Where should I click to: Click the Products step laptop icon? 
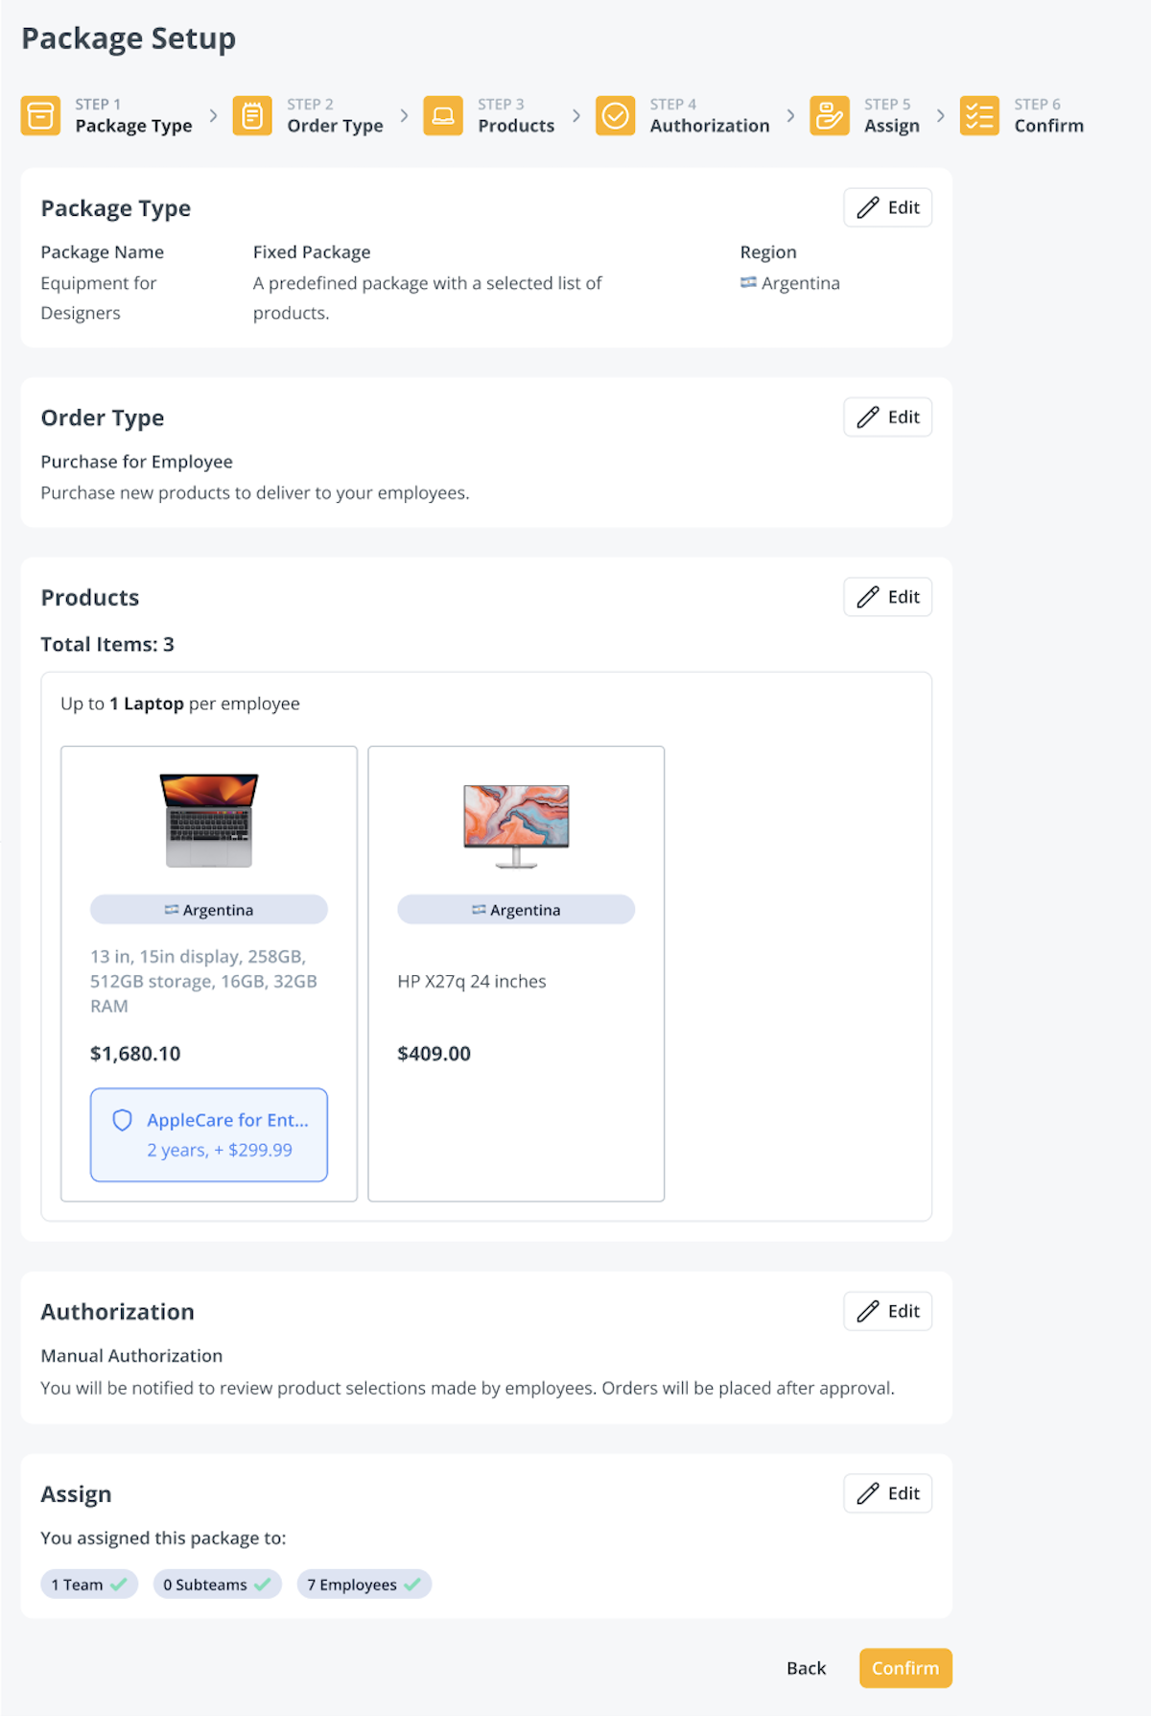point(443,116)
